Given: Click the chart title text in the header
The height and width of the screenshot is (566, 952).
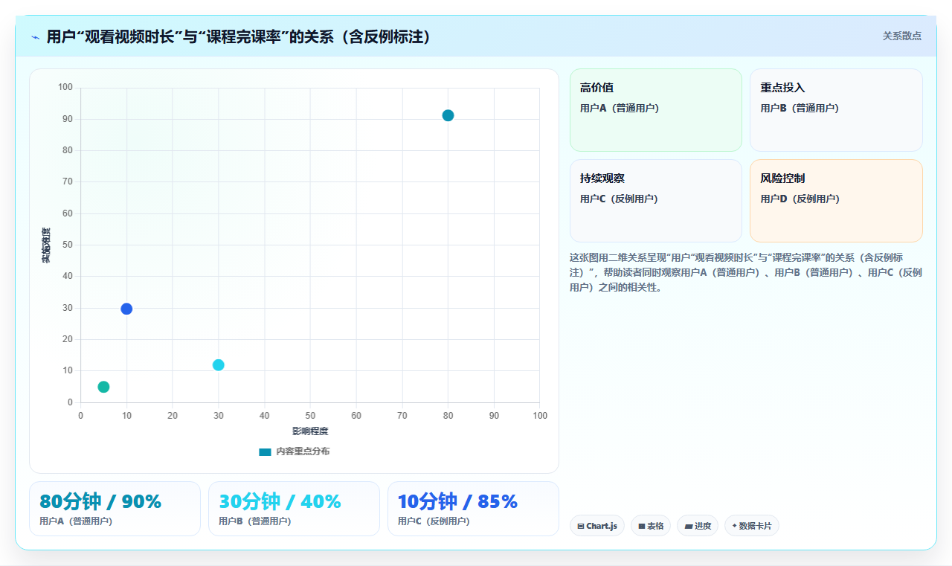Looking at the screenshot, I should coord(239,36).
